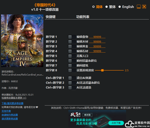Toggle the 编辑黄金 (edit gold) switch
Screen dimensions: 150x128
72,46
